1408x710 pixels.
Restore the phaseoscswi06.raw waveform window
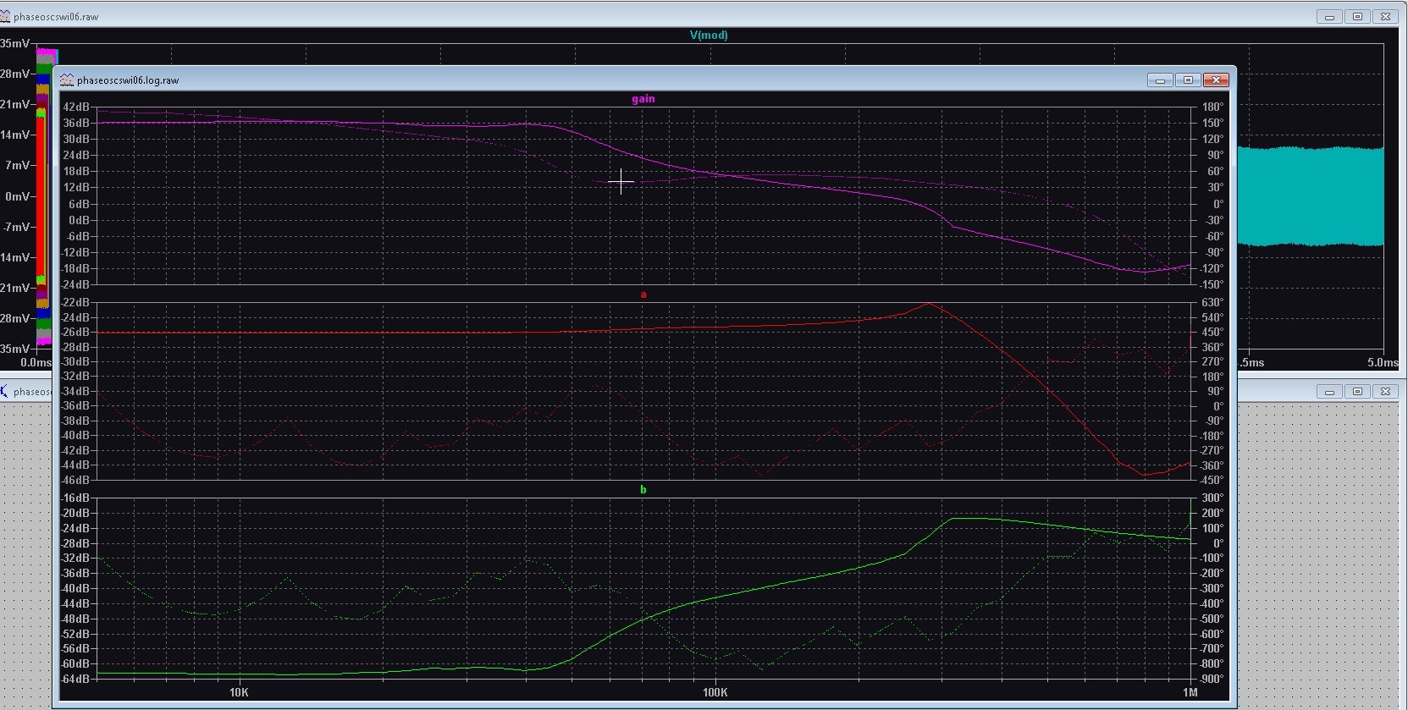click(x=1357, y=16)
